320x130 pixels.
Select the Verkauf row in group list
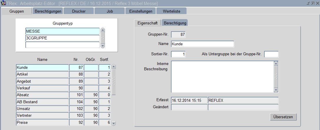[42, 88]
